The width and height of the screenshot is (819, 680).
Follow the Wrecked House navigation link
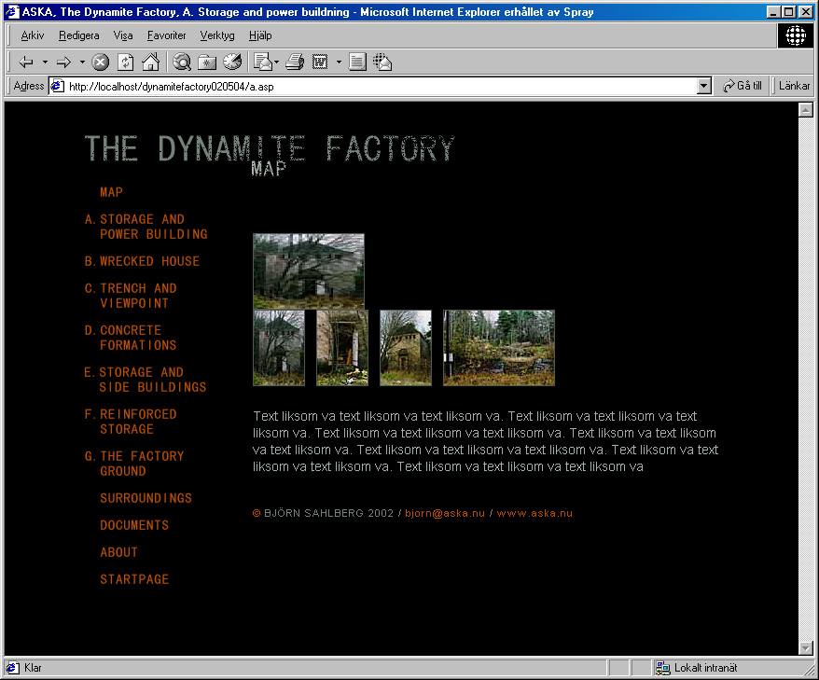tap(149, 261)
